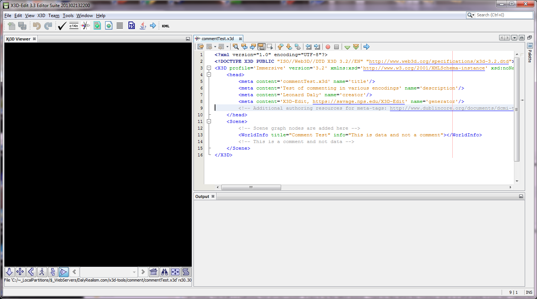Select the commentTest.x3d editor tab
The width and height of the screenshot is (537, 299).
pyautogui.click(x=218, y=39)
